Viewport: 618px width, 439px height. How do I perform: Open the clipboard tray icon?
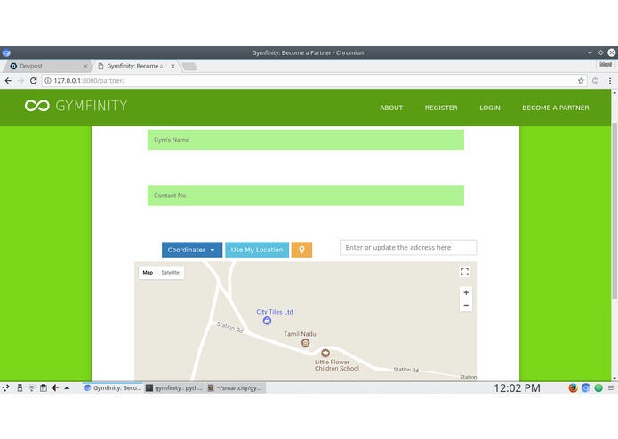click(x=44, y=387)
